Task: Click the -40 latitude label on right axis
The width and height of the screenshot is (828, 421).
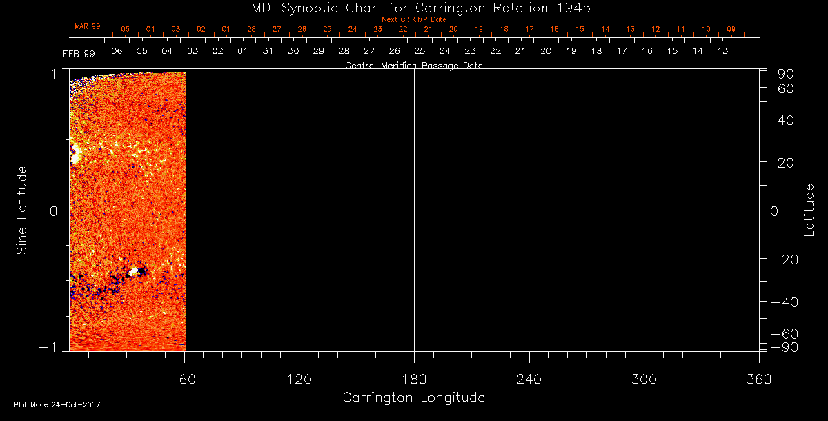Action: (x=783, y=302)
